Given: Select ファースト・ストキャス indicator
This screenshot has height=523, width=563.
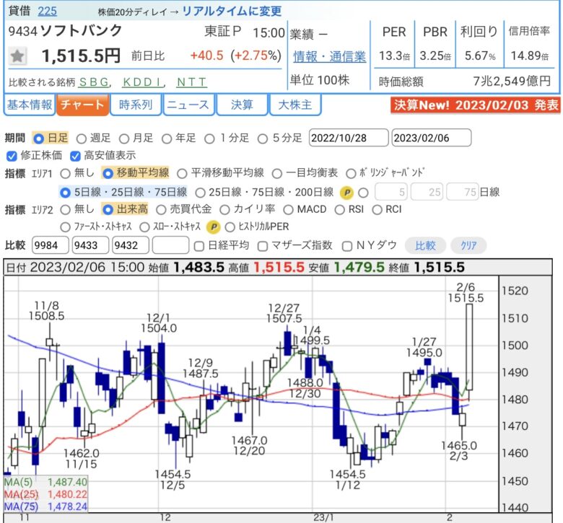Looking at the screenshot, I should pos(65,227).
